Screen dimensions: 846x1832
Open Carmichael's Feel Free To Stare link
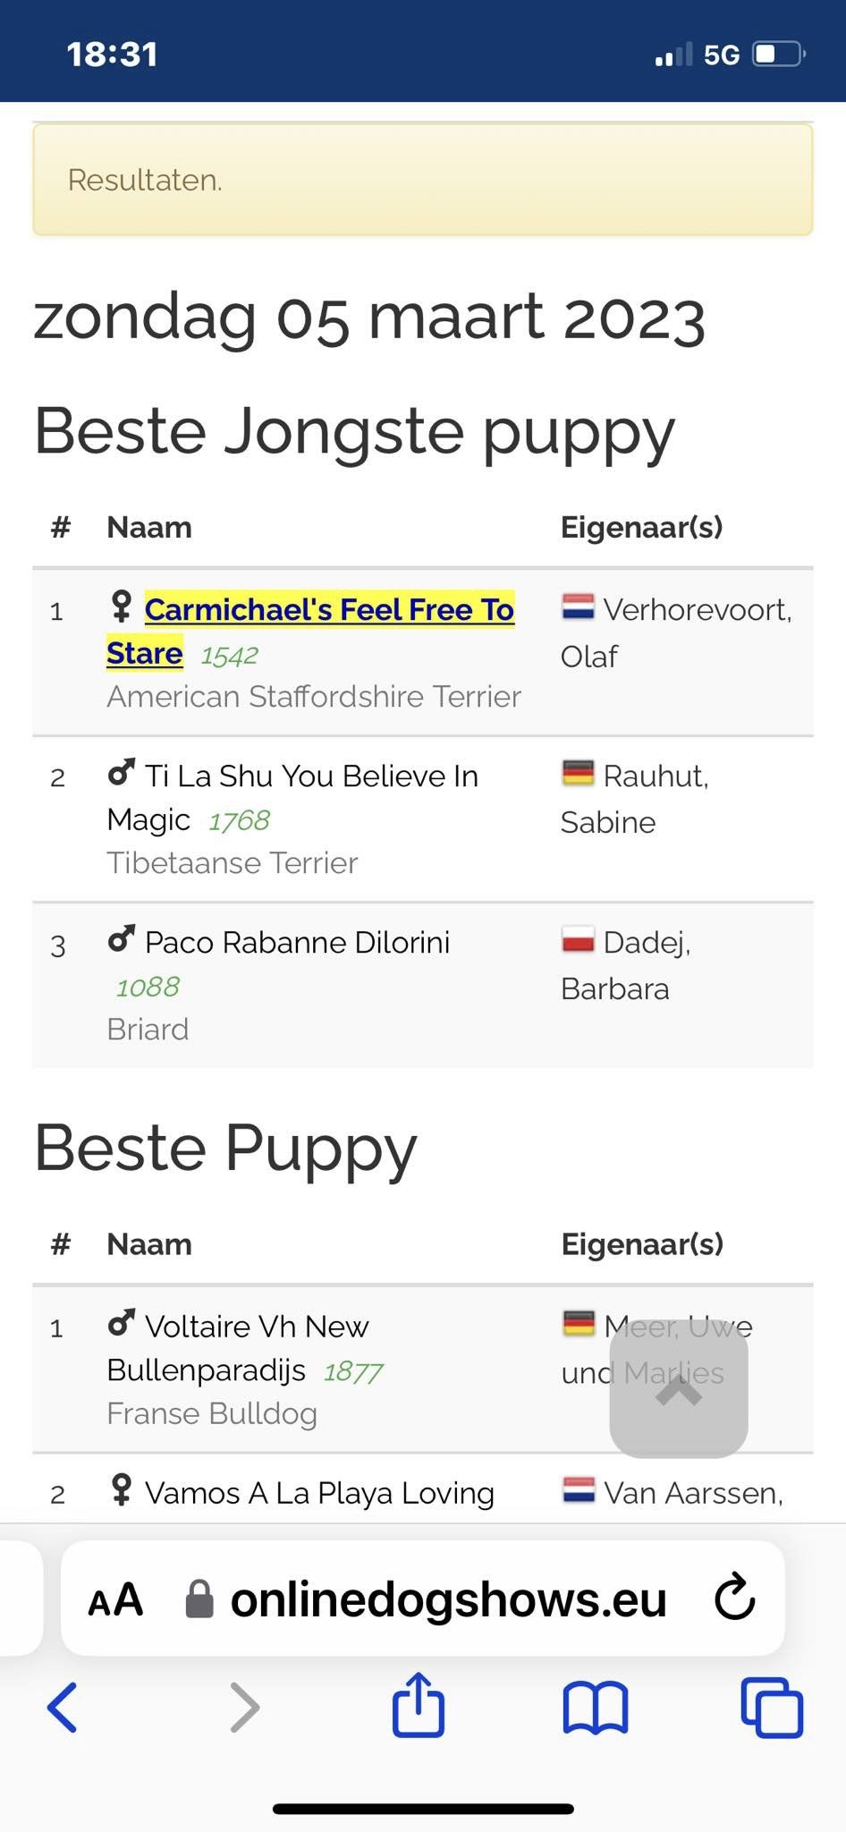(310, 631)
